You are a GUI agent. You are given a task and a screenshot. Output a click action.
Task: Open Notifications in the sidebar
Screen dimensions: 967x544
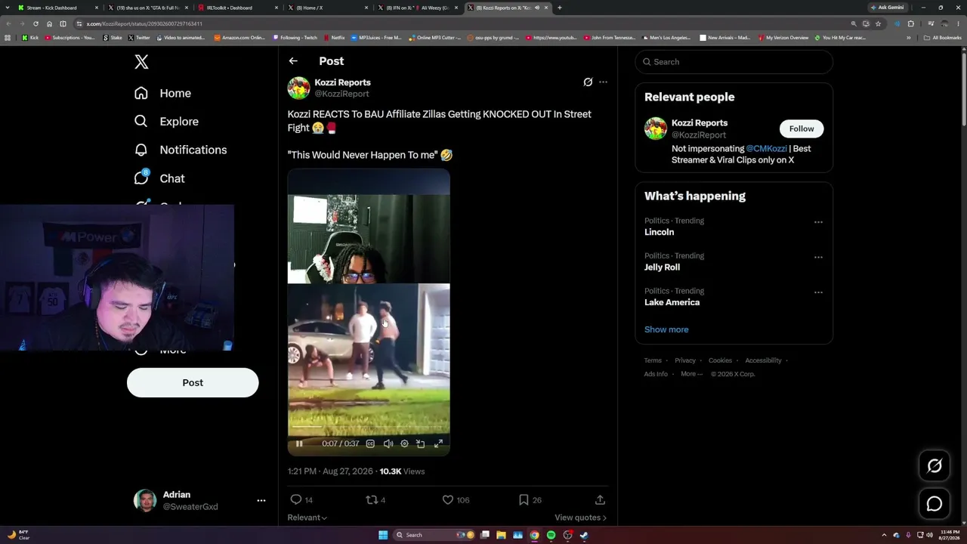(x=180, y=150)
